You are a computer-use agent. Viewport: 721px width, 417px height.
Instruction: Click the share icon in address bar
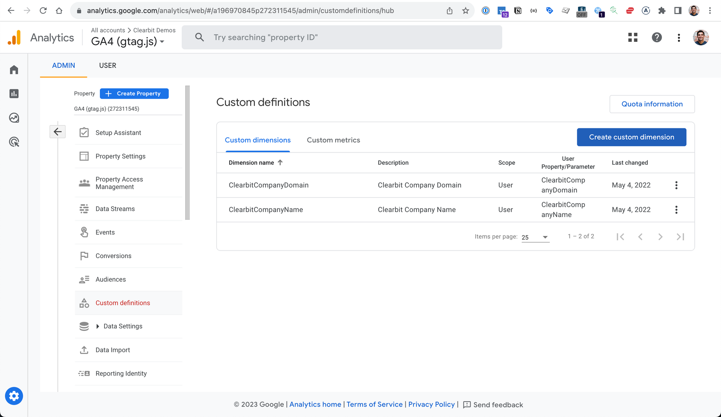pyautogui.click(x=450, y=11)
